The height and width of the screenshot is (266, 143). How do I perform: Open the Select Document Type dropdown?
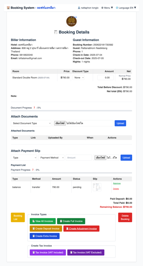(x=31, y=123)
